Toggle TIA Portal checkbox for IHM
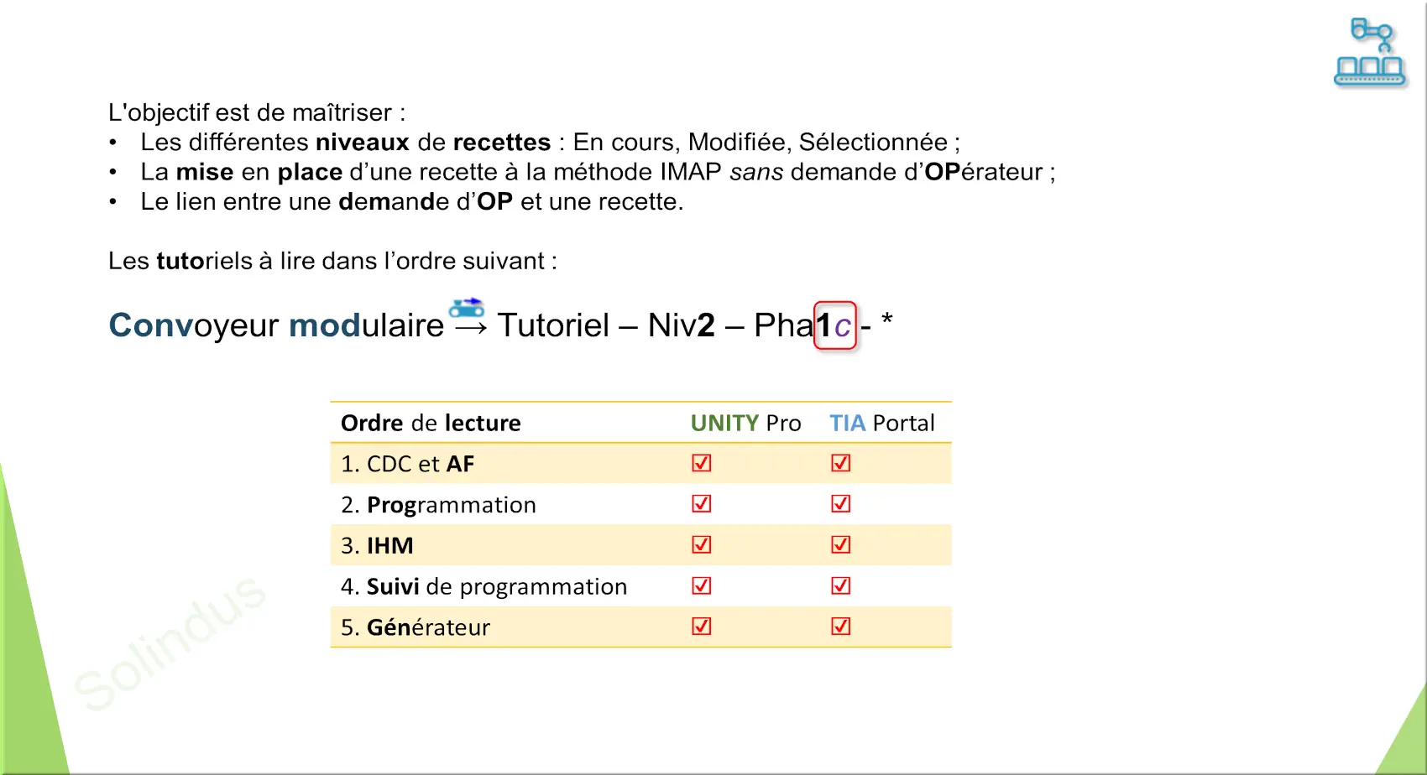 click(x=841, y=544)
